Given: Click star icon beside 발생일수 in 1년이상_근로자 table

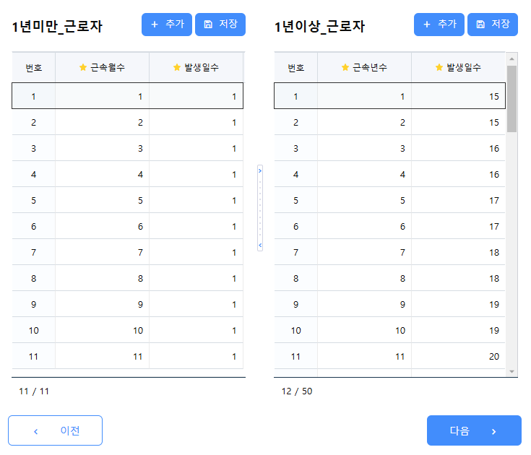Looking at the screenshot, I should click(439, 68).
